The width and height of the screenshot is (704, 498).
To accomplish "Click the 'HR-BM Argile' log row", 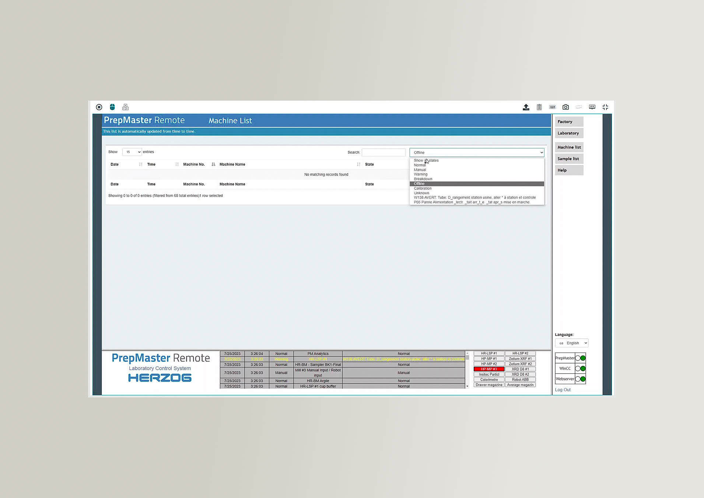I will coord(343,381).
